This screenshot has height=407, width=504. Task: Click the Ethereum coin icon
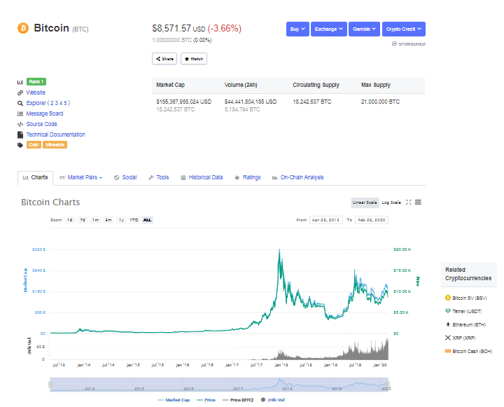448,324
